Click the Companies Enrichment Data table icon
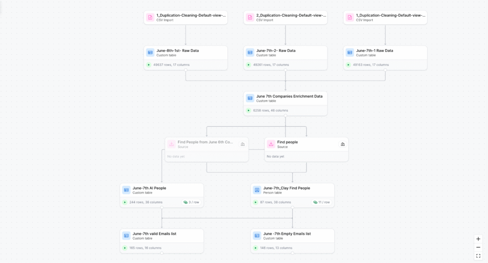The width and height of the screenshot is (488, 263). click(250, 98)
